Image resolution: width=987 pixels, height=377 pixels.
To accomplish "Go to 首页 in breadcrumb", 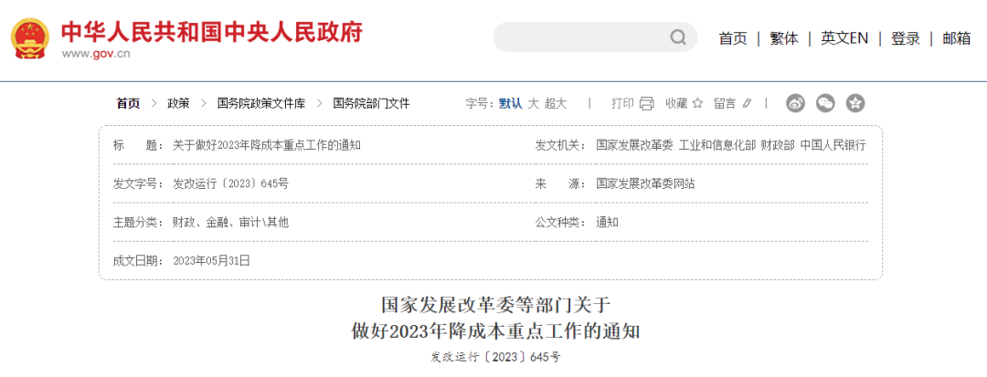I will (128, 103).
